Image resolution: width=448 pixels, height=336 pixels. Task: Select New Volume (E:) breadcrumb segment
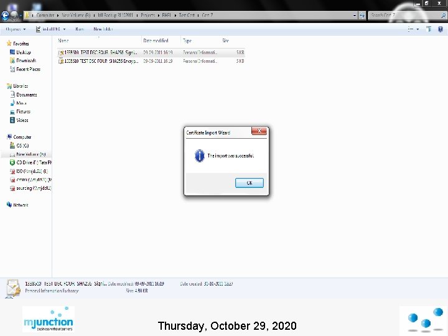(x=76, y=15)
